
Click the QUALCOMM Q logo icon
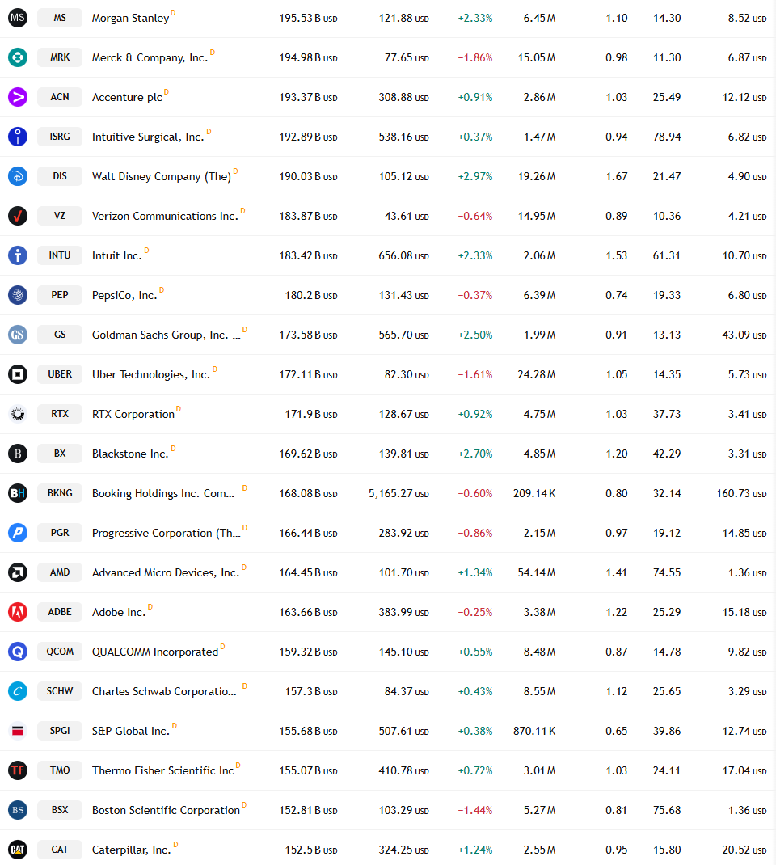tap(18, 652)
